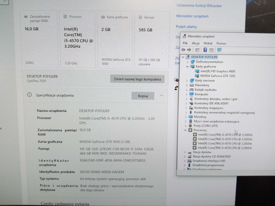Select Kontrolery IDE ATA/ATAPI tree item
The image size is (275, 206).
[211, 103]
